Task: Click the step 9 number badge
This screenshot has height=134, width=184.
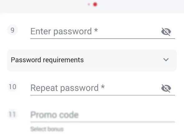Action: coord(12,30)
